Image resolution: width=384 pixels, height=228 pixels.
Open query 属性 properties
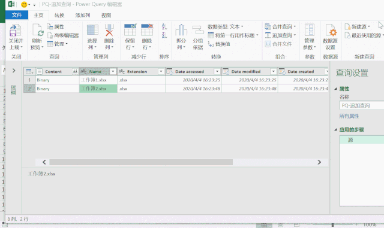click(56, 27)
